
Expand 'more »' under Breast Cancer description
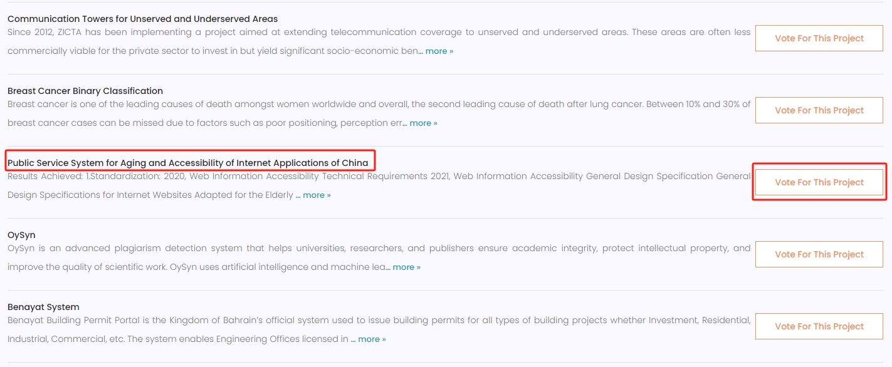tap(423, 123)
